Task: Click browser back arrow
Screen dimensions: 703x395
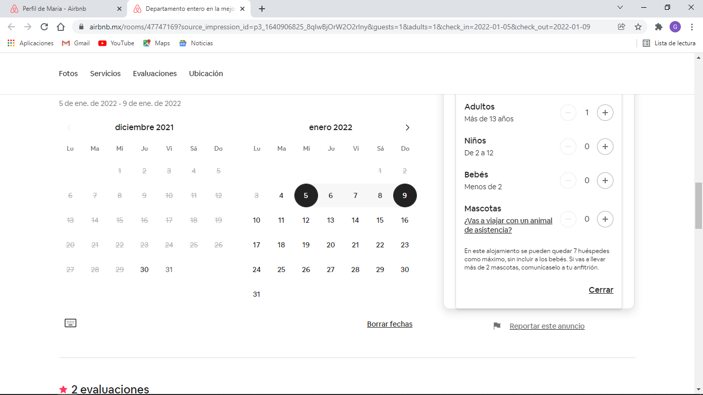Action: (x=11, y=27)
